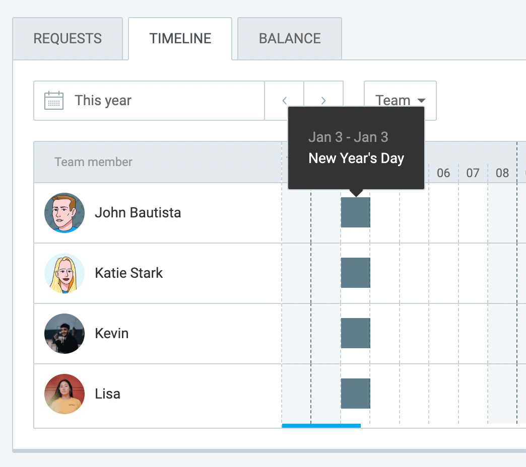This screenshot has height=467, width=526.
Task: Click John Bautista's name
Action: (138, 212)
